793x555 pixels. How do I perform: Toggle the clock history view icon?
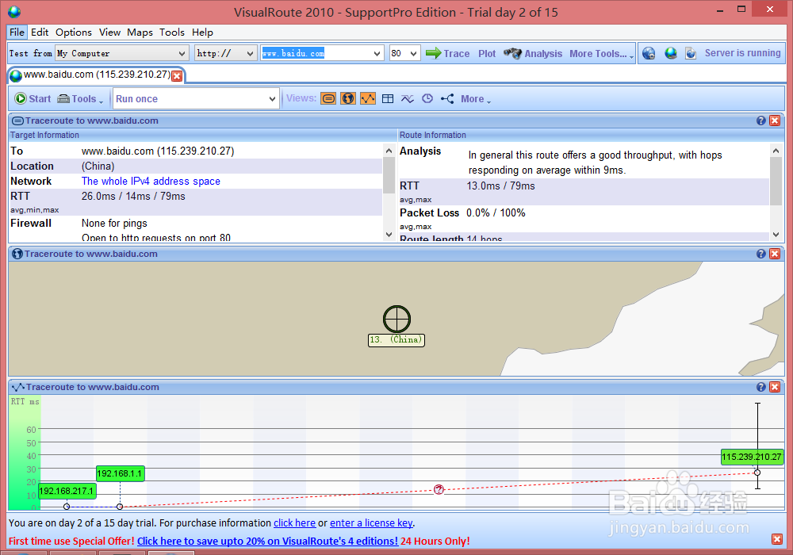427,98
